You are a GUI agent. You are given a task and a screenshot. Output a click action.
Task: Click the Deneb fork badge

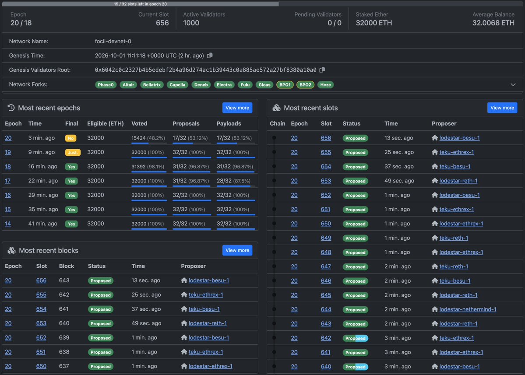click(x=201, y=84)
